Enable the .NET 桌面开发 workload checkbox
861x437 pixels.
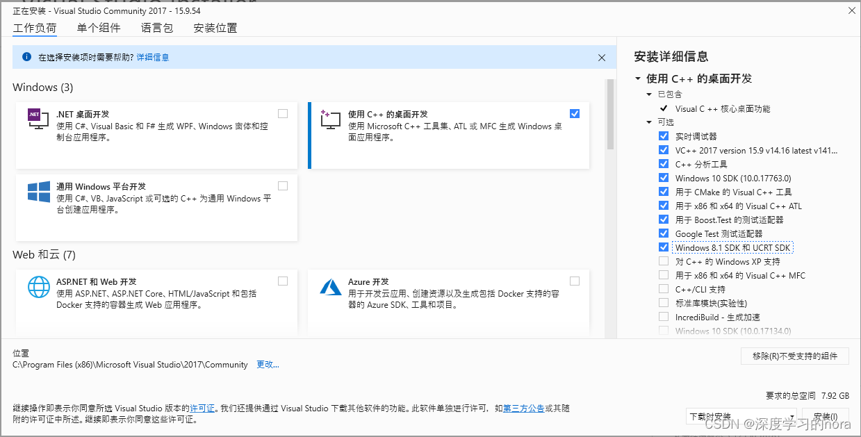click(283, 113)
